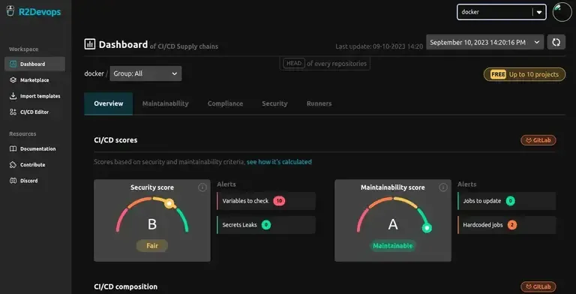Open Marketplace in the sidebar

[x=35, y=79]
